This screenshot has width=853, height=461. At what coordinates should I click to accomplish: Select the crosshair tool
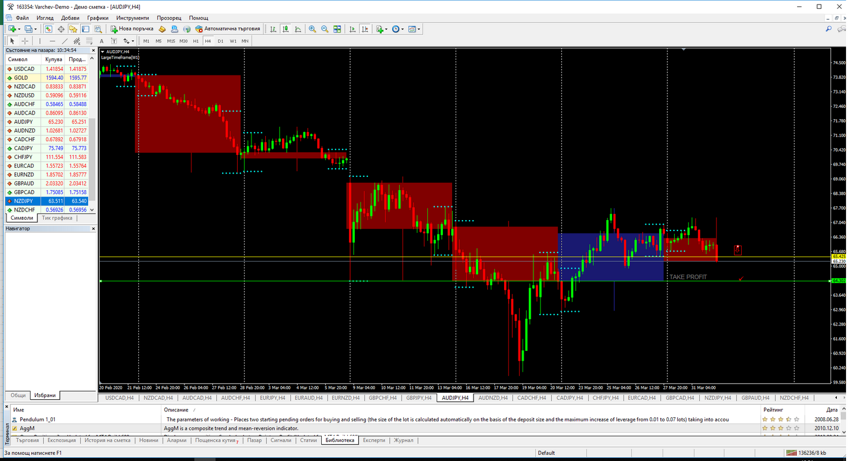tap(25, 41)
